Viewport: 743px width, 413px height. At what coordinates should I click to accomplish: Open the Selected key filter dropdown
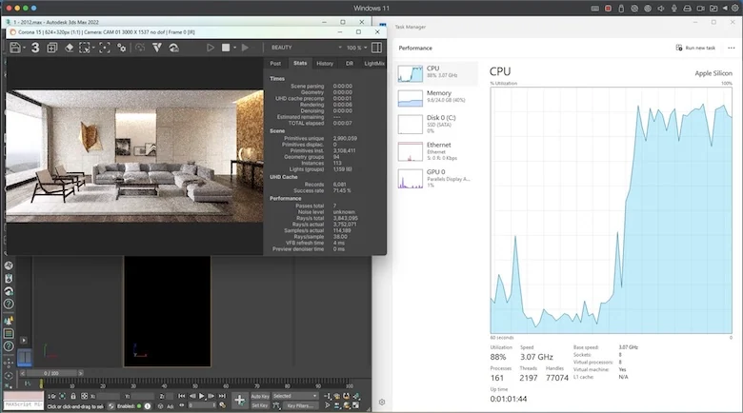294,396
